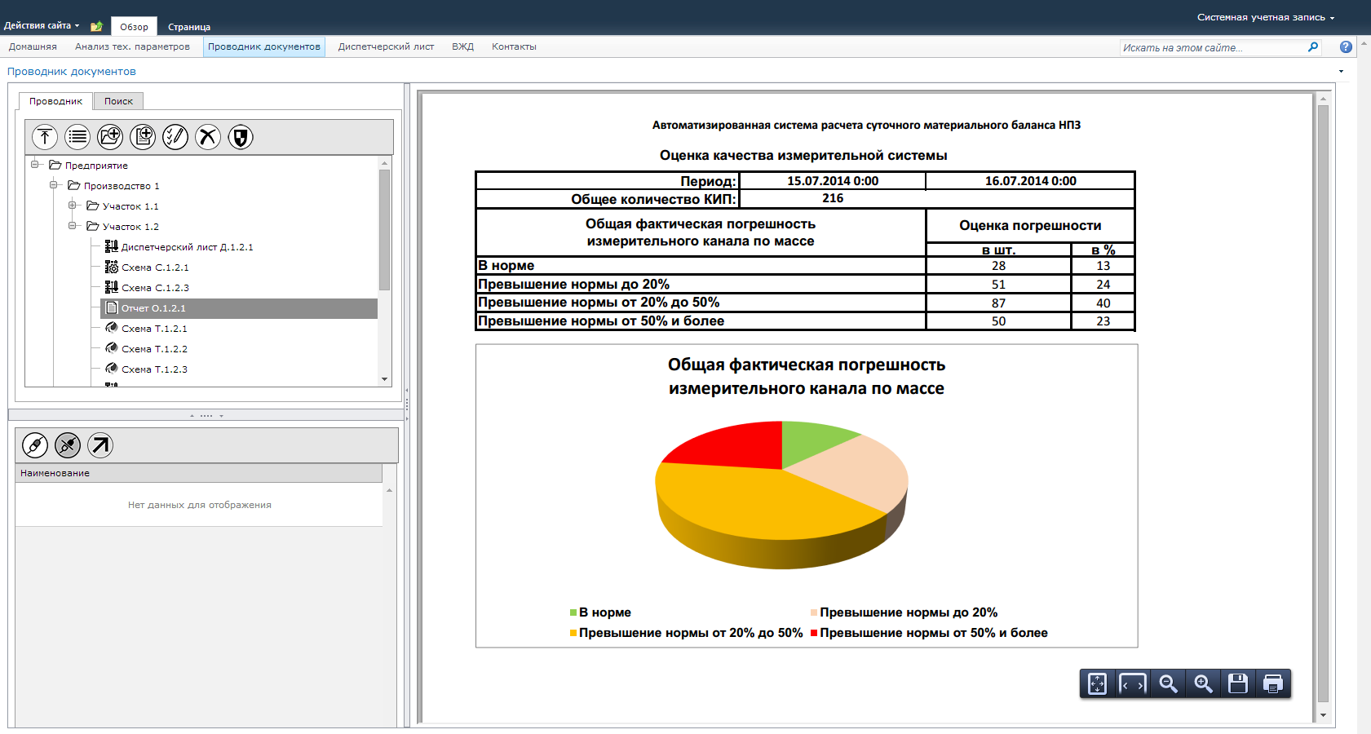
Task: Click the Проводник документов page title link
Action: 72,72
